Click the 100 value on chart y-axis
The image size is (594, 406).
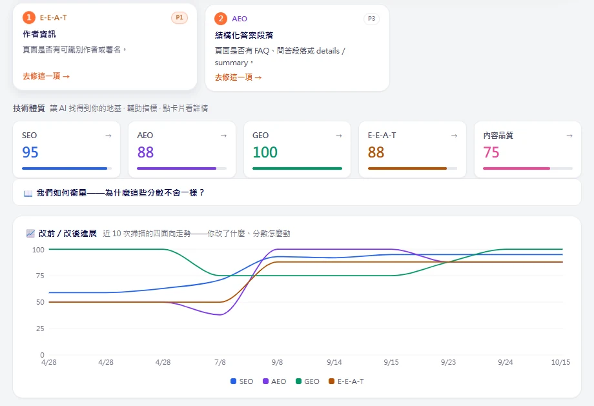click(38, 250)
